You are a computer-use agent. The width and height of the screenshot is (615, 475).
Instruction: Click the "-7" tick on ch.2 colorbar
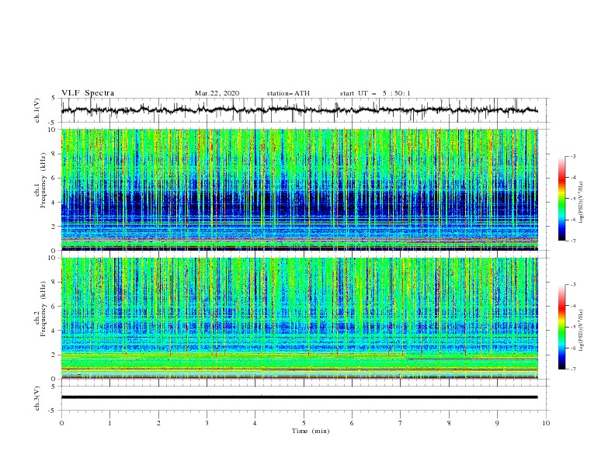(x=572, y=369)
